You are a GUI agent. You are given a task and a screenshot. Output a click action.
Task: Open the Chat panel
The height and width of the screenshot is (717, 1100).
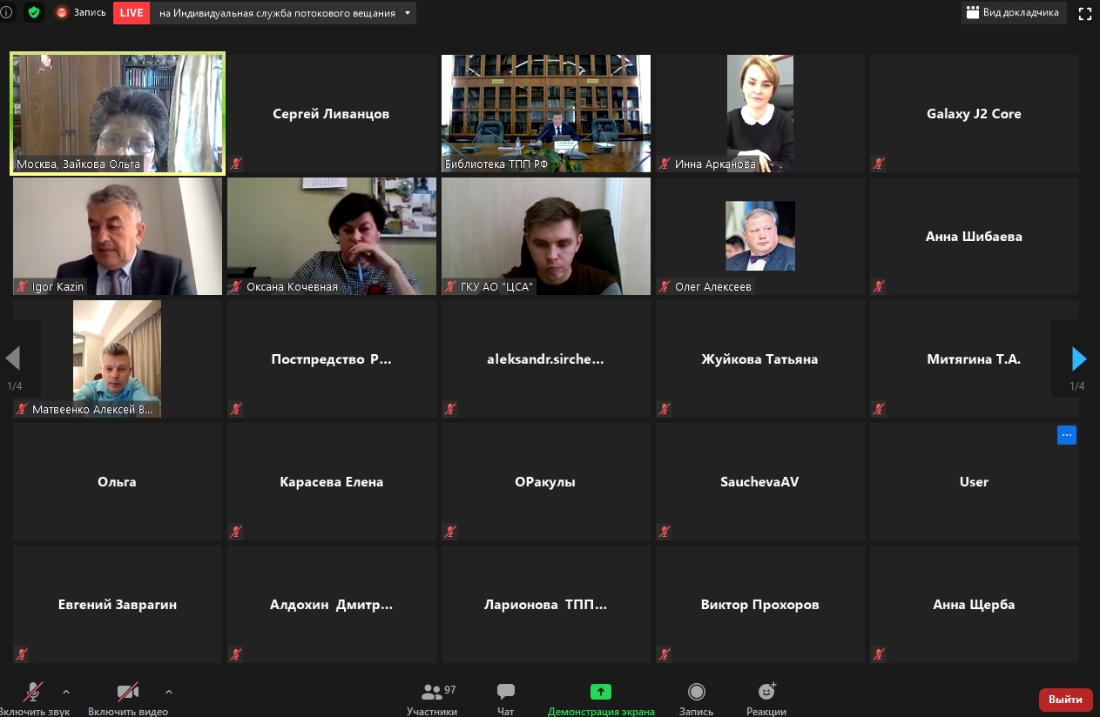(x=505, y=693)
